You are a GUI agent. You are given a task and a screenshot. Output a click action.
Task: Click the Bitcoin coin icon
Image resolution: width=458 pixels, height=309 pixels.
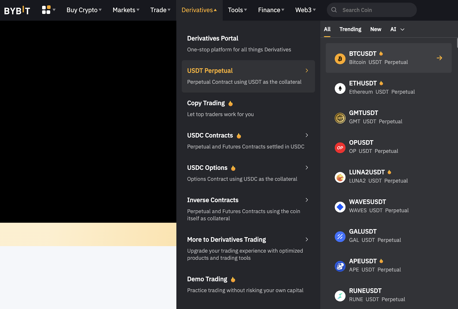(x=340, y=59)
